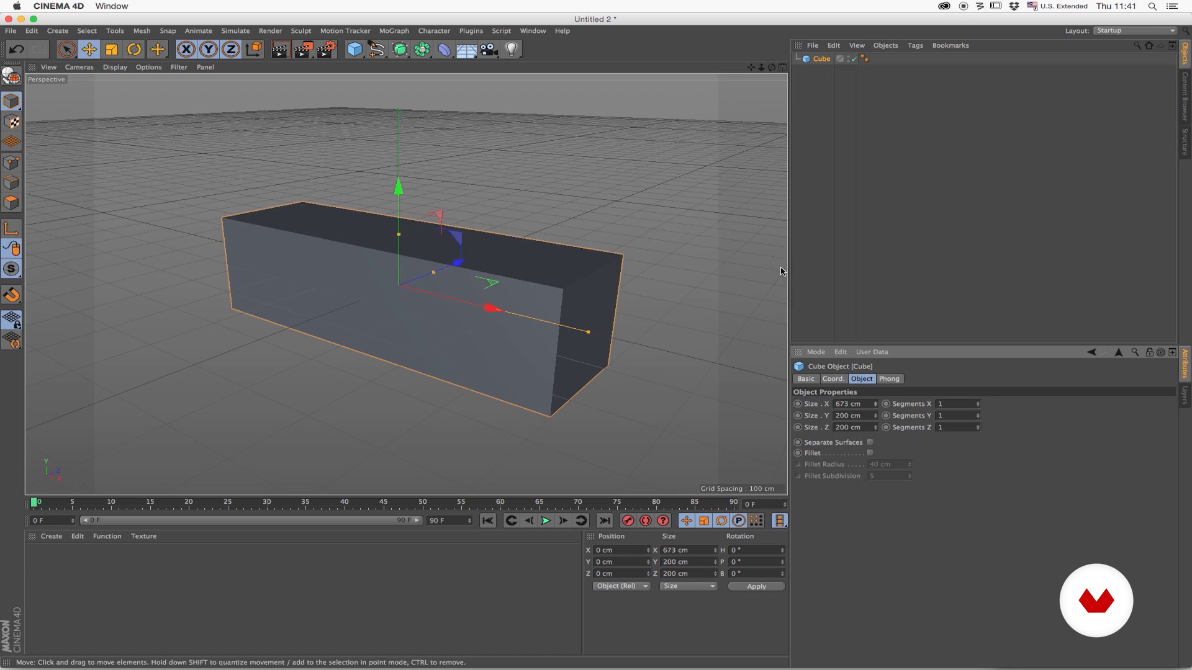Viewport: 1192px width, 670px height.
Task: Open the Mesh menu
Action: (142, 31)
